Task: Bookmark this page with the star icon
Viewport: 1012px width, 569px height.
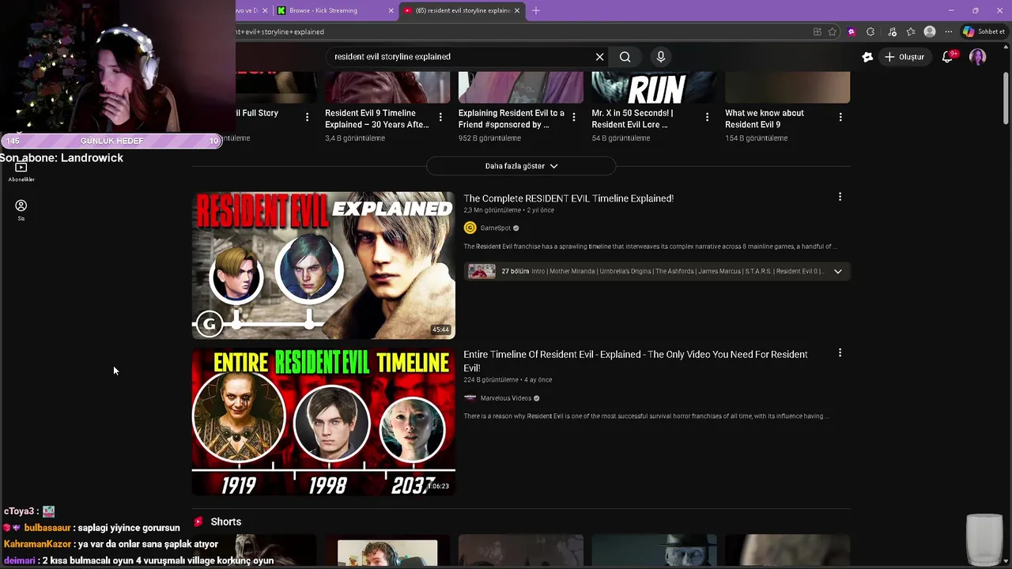Action: pyautogui.click(x=833, y=32)
